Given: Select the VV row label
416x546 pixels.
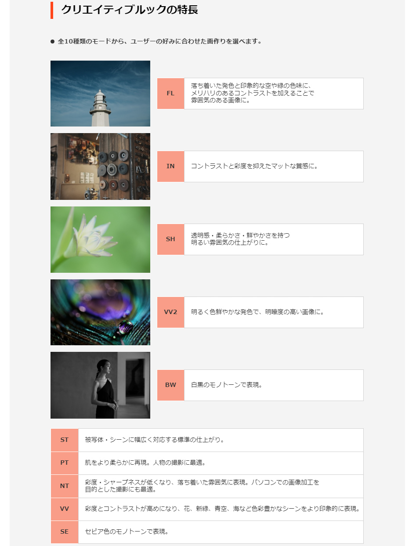Looking at the screenshot, I should (65, 509).
